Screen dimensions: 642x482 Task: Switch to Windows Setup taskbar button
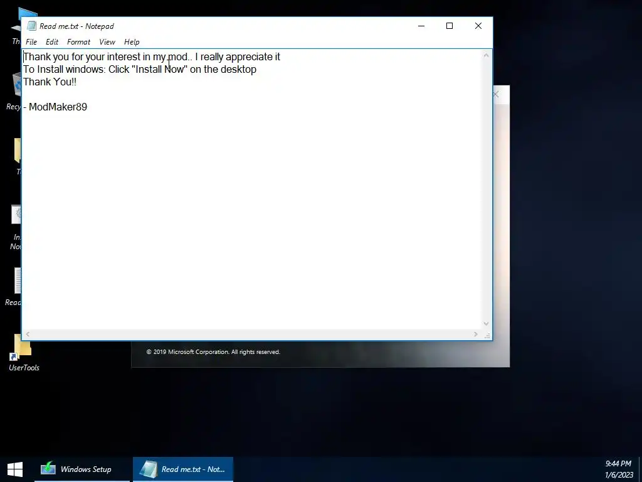pos(82,469)
